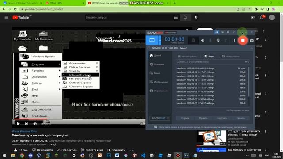Open Bandicam help question mark
Image resolution: width=283 pixels, height=159 pixels.
(234, 32)
